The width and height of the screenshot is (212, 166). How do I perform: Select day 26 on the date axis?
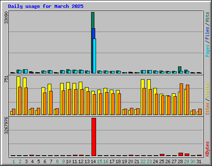tap(168, 161)
